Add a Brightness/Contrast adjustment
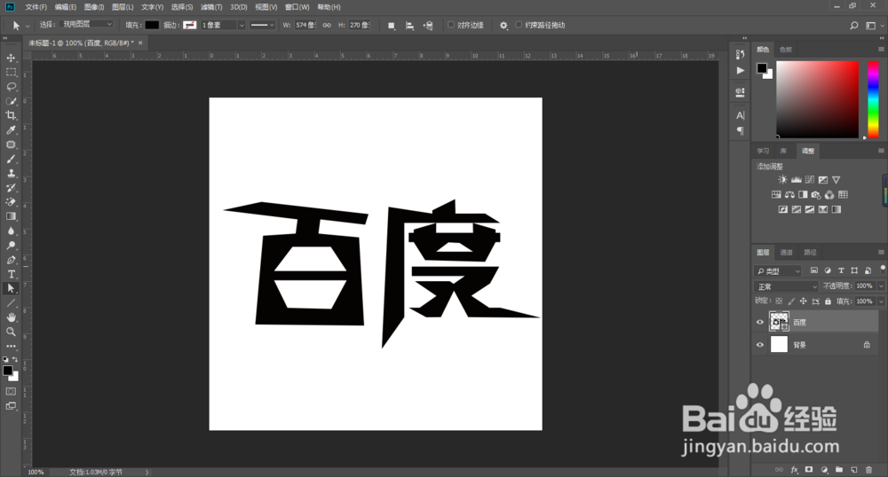888x477 pixels. tap(782, 180)
